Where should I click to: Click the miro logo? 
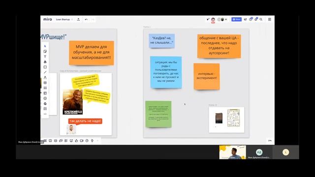click(x=48, y=19)
